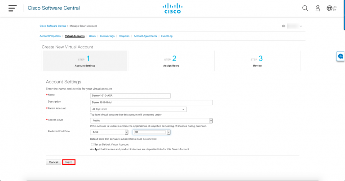This screenshot has width=345, height=181.
Task: Click the Cancel button
Action: [53, 162]
